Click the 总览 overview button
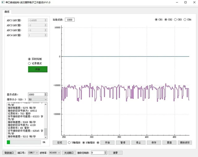The image size is (198, 157). [60, 142]
